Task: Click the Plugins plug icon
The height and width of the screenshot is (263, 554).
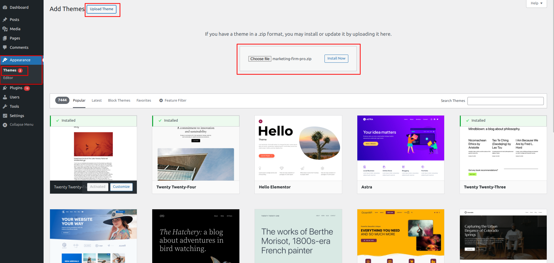Action: pyautogui.click(x=5, y=88)
